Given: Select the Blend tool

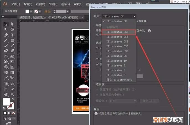Looking at the screenshot, I should click(12, 78).
